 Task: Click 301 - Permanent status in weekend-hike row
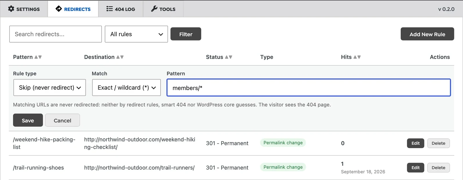pyautogui.click(x=227, y=143)
